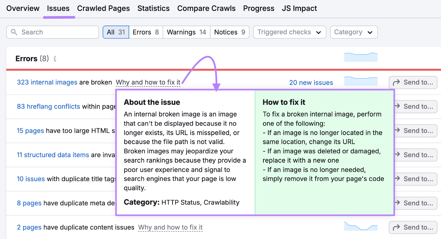Image resolution: width=441 pixels, height=239 pixels.
Task: Click the info icon beside Errors heading
Action: point(55,59)
